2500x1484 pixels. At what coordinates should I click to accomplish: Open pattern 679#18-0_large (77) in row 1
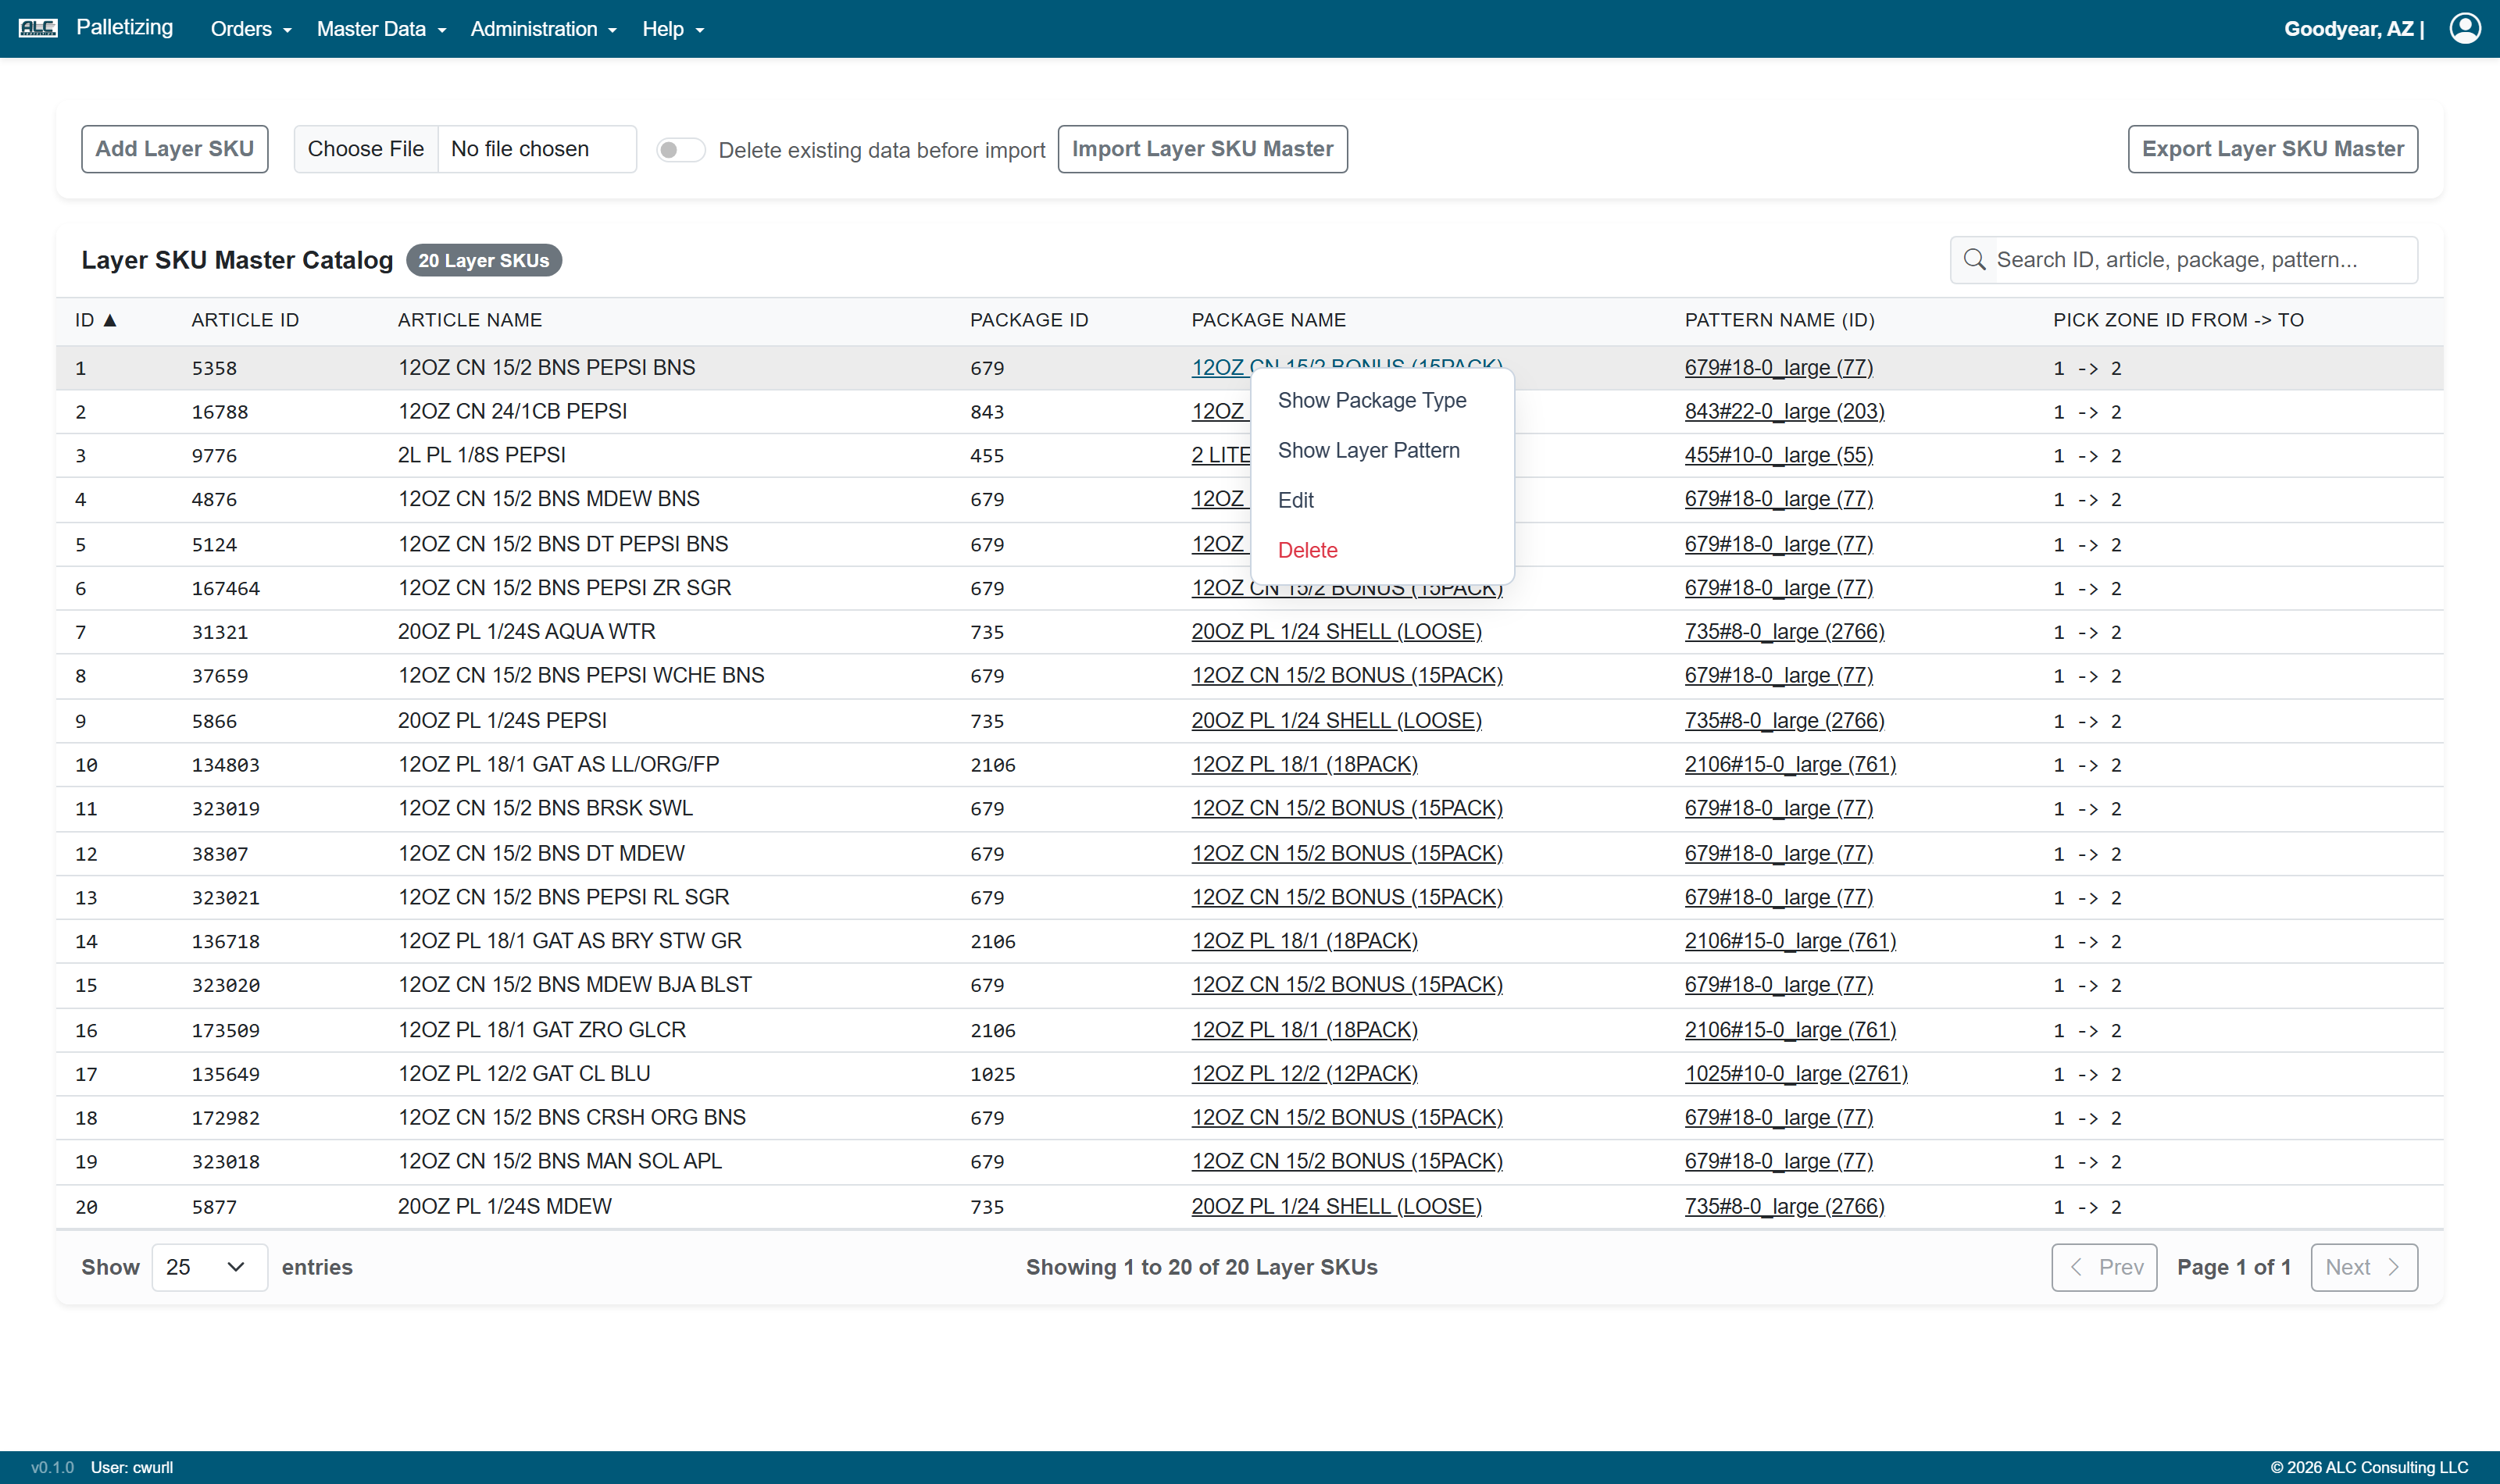coord(1778,367)
